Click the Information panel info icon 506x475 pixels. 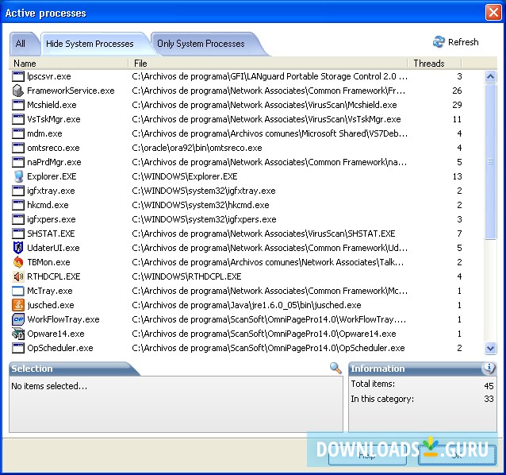tap(489, 368)
